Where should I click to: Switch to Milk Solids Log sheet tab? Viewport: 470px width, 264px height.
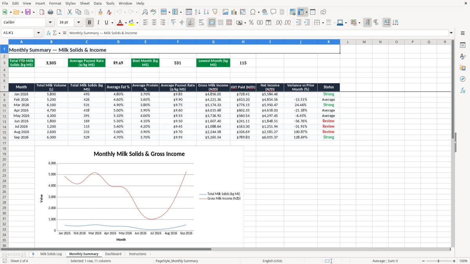(51, 254)
